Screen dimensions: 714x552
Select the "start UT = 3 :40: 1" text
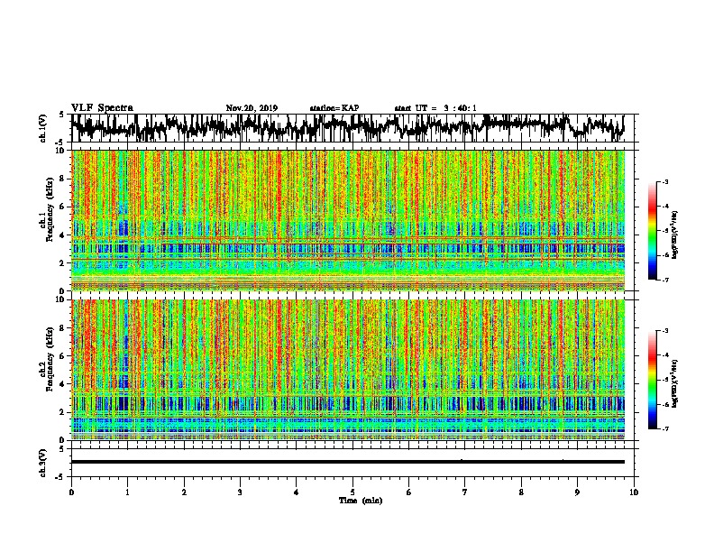pos(435,108)
